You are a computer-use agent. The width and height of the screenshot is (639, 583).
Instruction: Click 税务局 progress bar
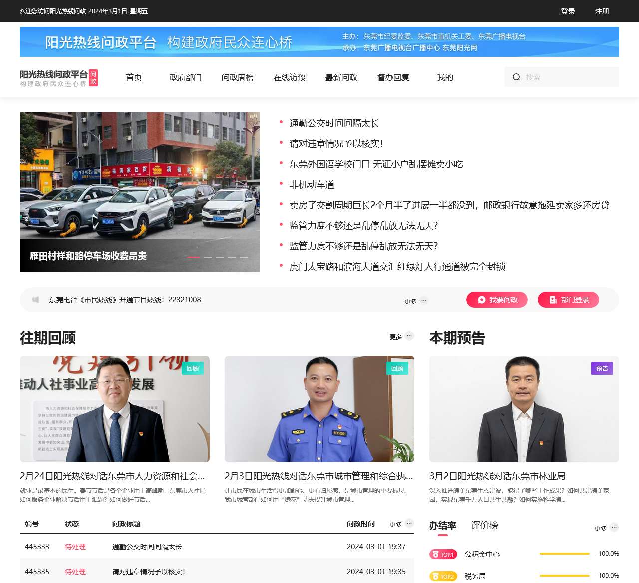[565, 576]
